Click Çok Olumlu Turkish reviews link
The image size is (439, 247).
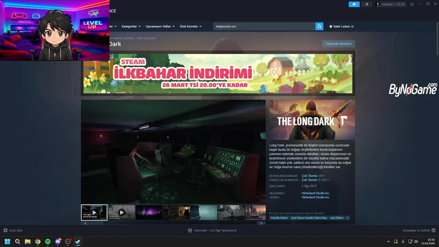(x=309, y=180)
